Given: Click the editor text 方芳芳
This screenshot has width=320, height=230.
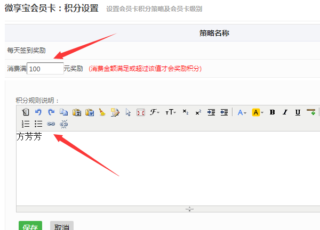Looking at the screenshot, I should pos(29,136).
